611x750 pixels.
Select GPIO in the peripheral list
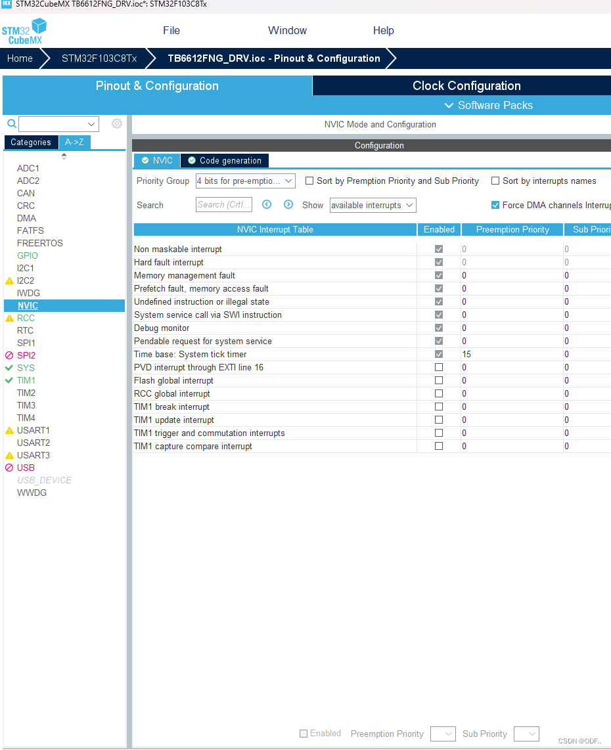click(28, 256)
